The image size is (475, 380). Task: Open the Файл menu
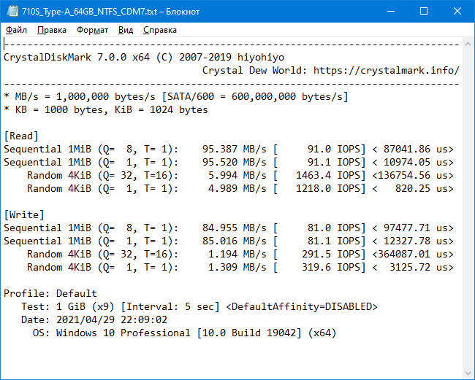[x=16, y=30]
